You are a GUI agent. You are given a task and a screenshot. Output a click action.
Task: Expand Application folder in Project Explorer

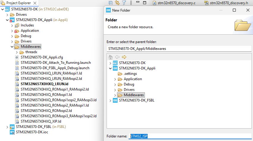tap(12, 31)
